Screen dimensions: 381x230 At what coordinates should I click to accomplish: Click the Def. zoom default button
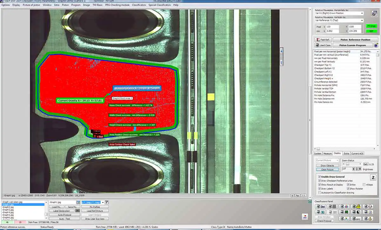point(366,164)
